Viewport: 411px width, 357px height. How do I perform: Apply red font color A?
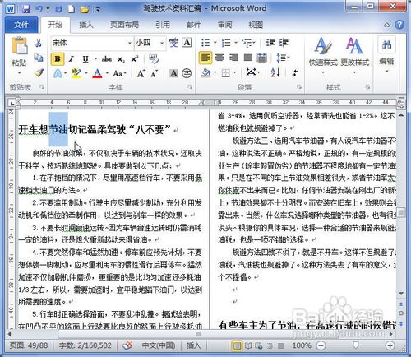click(x=97, y=73)
